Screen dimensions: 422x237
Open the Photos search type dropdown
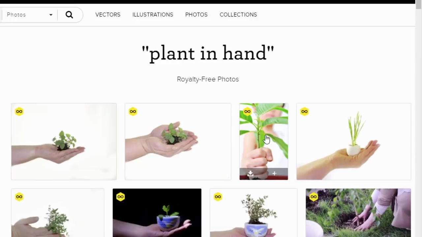[x=29, y=15]
